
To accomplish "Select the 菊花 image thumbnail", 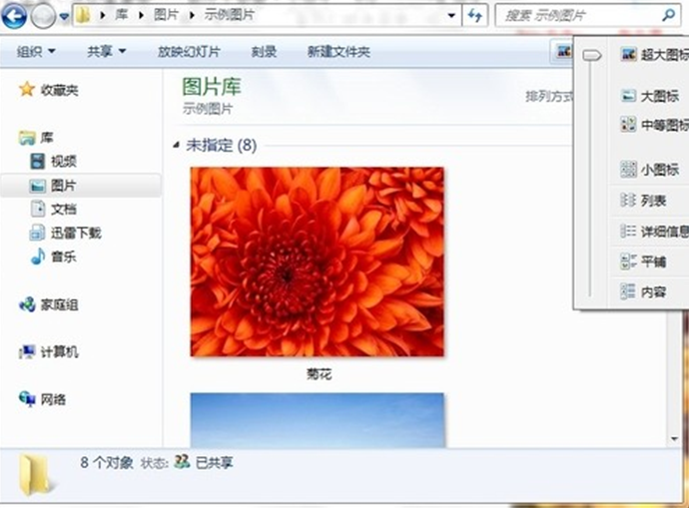I will [x=318, y=261].
